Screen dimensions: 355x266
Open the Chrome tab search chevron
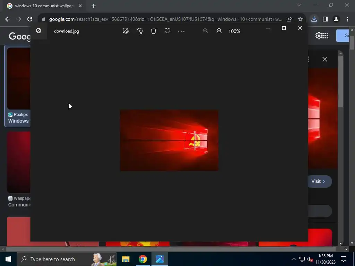(x=299, y=5)
